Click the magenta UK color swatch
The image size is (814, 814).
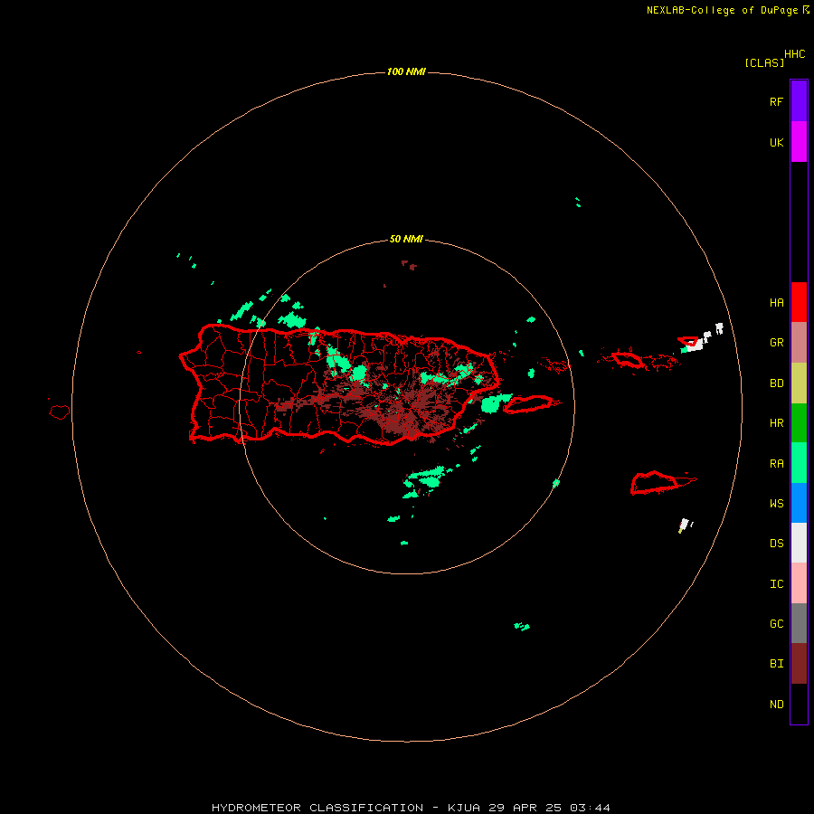click(799, 141)
